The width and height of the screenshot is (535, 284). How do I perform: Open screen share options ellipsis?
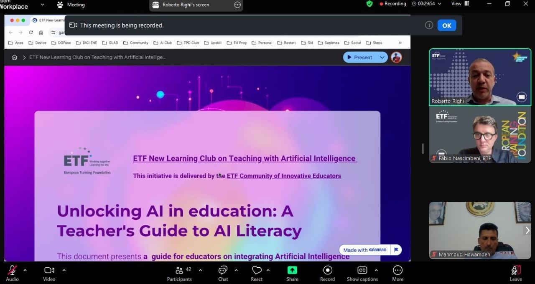[x=237, y=5]
